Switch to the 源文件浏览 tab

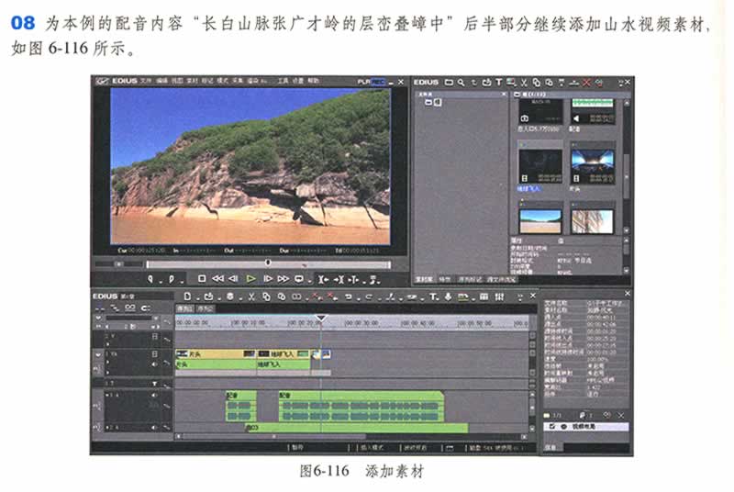click(501, 279)
